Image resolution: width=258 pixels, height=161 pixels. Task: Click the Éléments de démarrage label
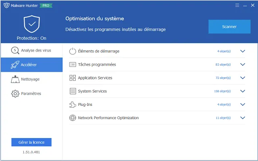99,51
